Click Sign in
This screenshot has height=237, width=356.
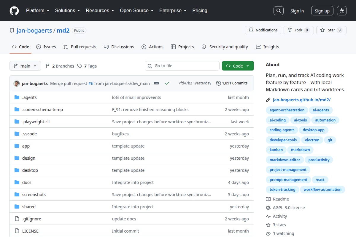[297, 11]
